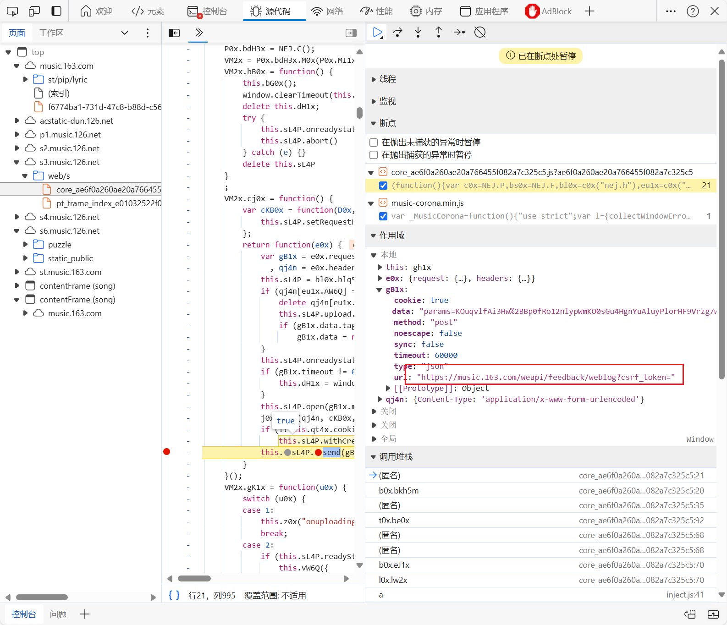The width and height of the screenshot is (727, 625).
Task: Switch to the Console (控制台) tab
Action: point(208,11)
